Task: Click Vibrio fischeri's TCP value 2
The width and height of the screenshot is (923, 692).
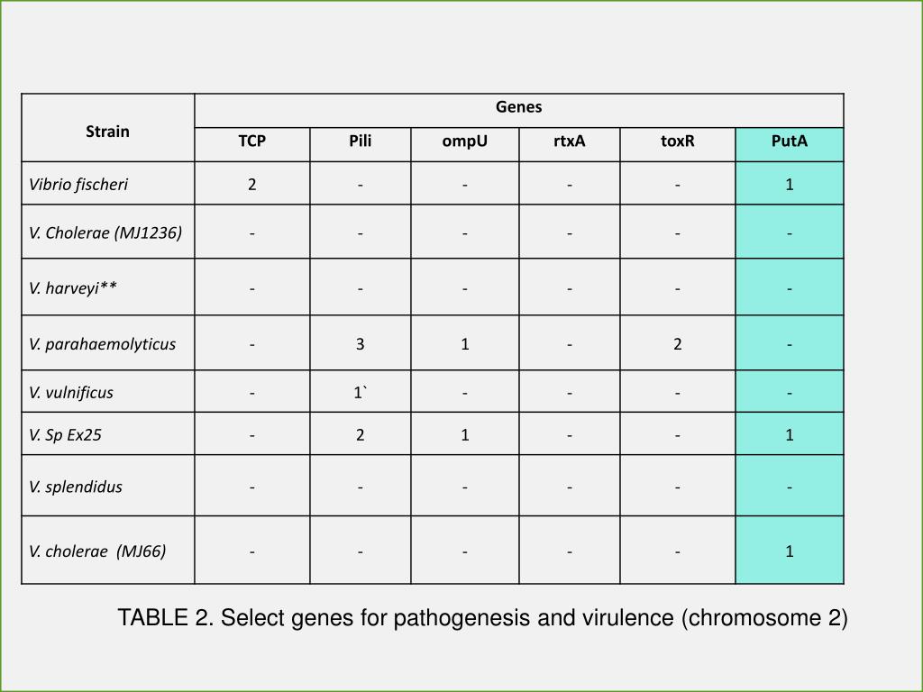Action: coord(252,184)
